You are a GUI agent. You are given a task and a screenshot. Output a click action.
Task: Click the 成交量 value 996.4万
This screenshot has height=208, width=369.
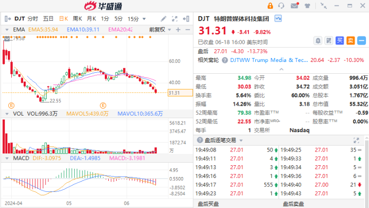tap(358, 78)
